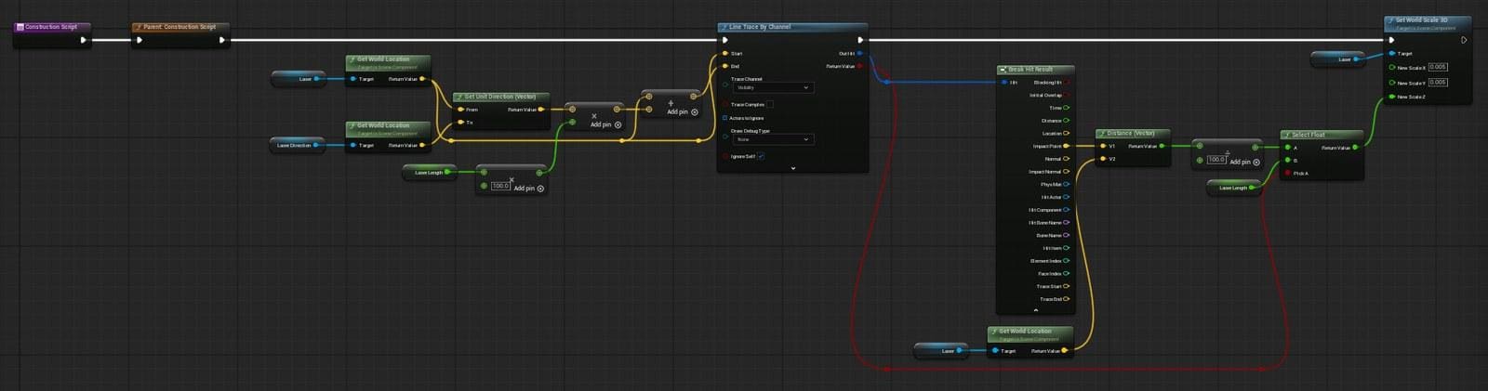The image size is (1488, 391).
Task: Click Add pin on Laser Length multiply node
Action: coord(529,188)
